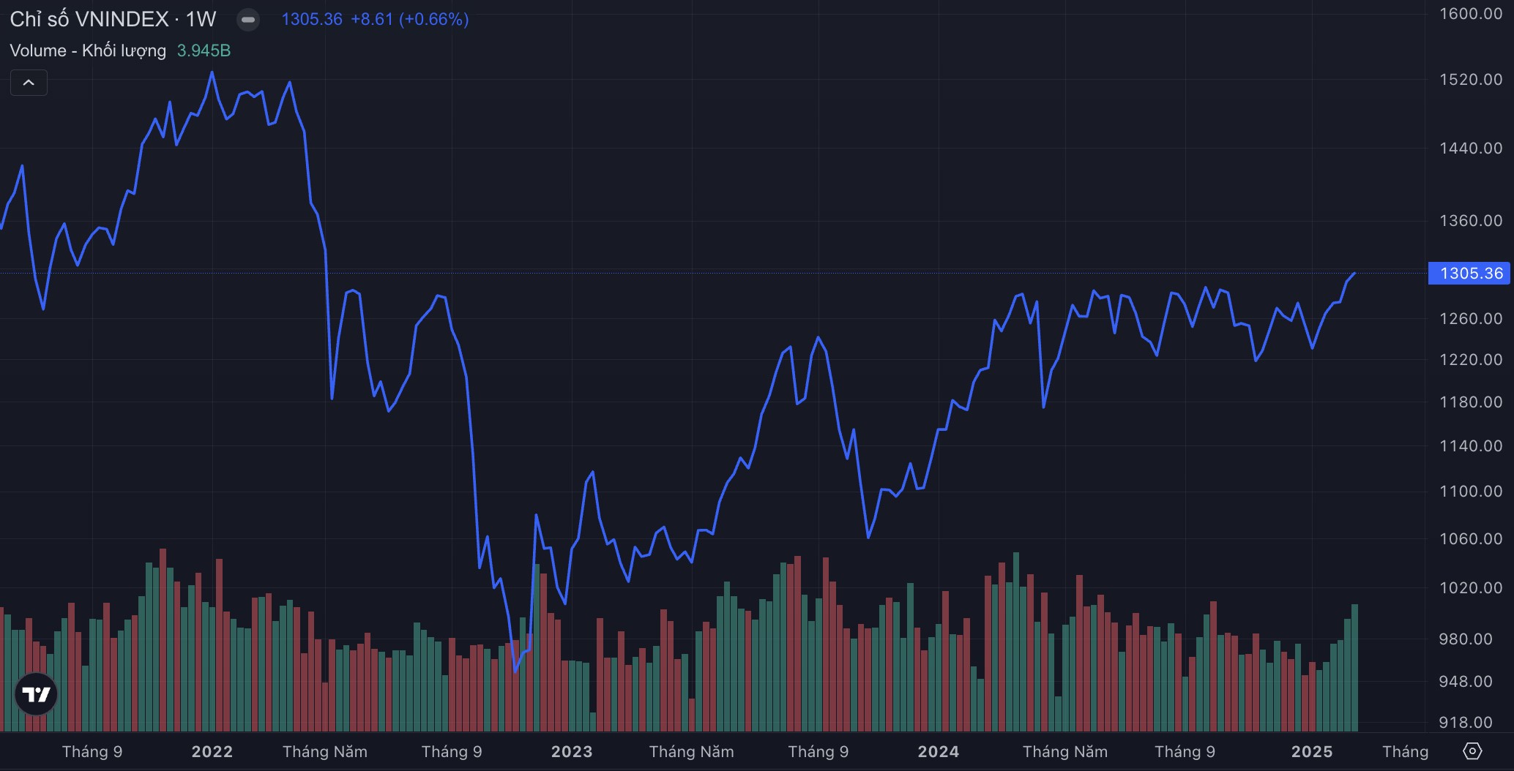
Task: Click the 1520.00 price scale label
Action: pos(1471,80)
